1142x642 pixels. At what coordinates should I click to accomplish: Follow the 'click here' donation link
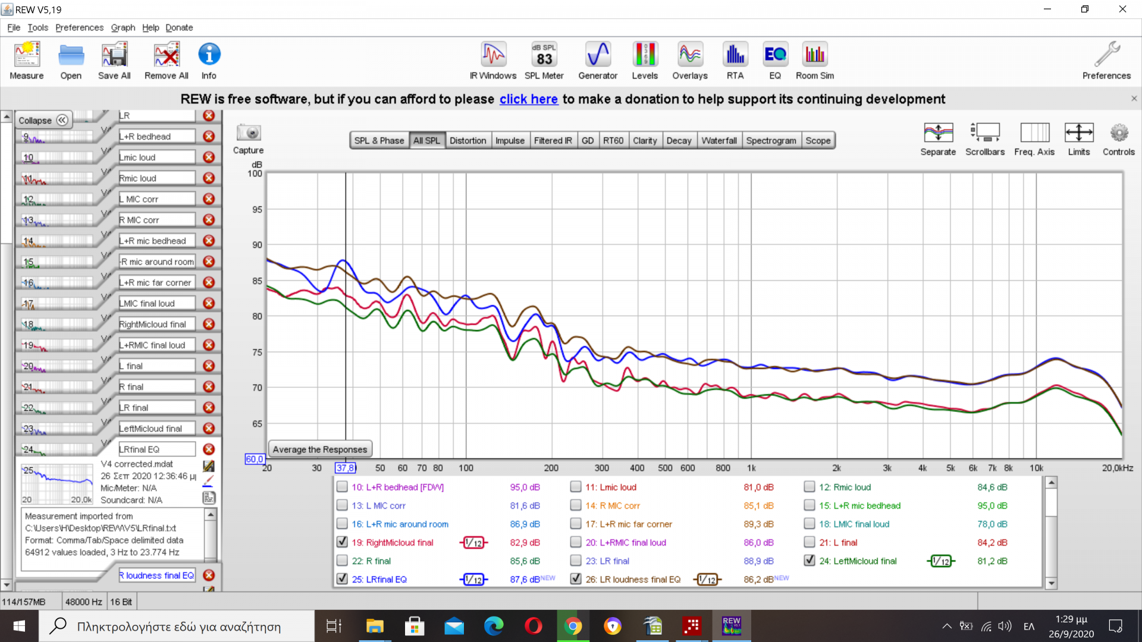[528, 99]
